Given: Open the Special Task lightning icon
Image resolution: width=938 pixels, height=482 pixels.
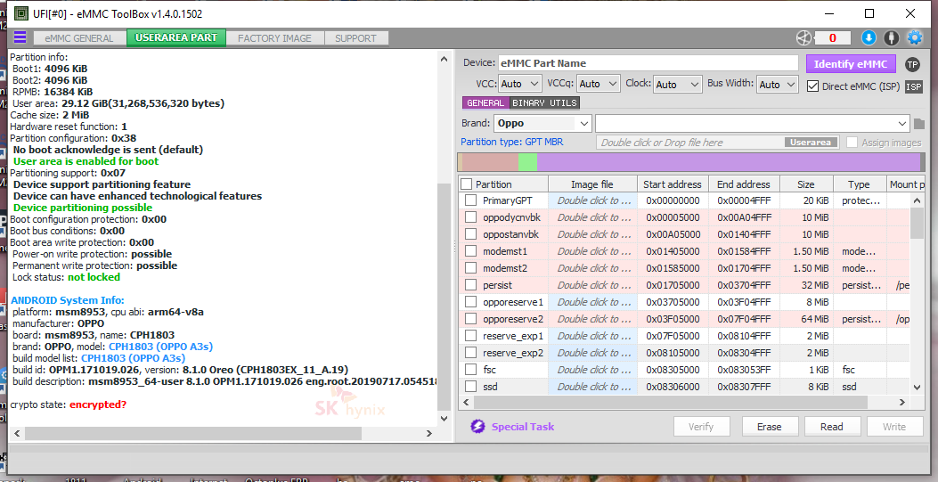Looking at the screenshot, I should pos(477,427).
